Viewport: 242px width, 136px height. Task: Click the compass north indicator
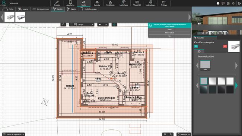tap(45, 102)
